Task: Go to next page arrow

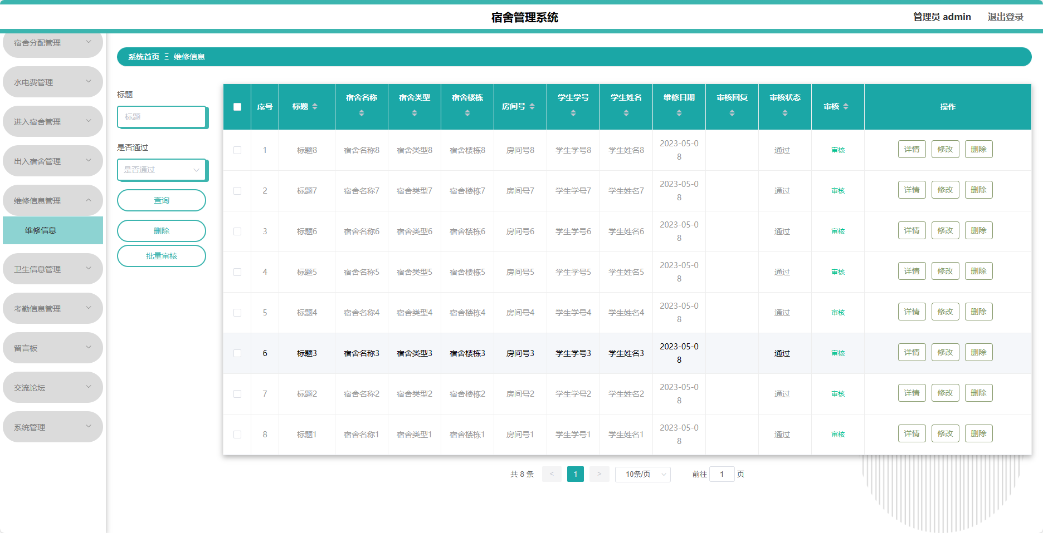Action: [x=599, y=474]
